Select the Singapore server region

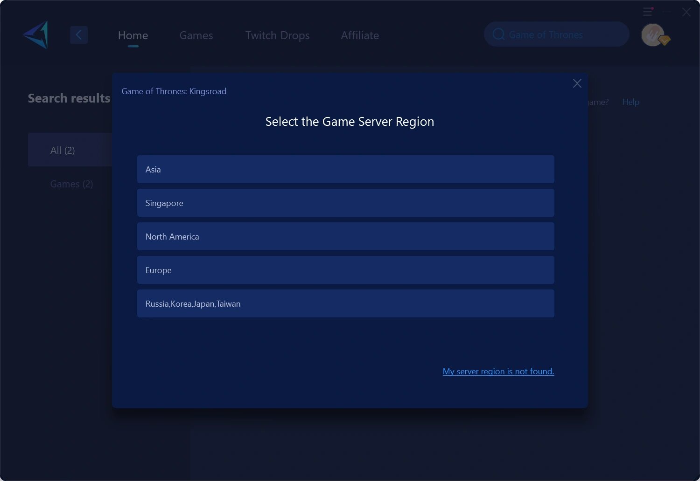click(346, 203)
